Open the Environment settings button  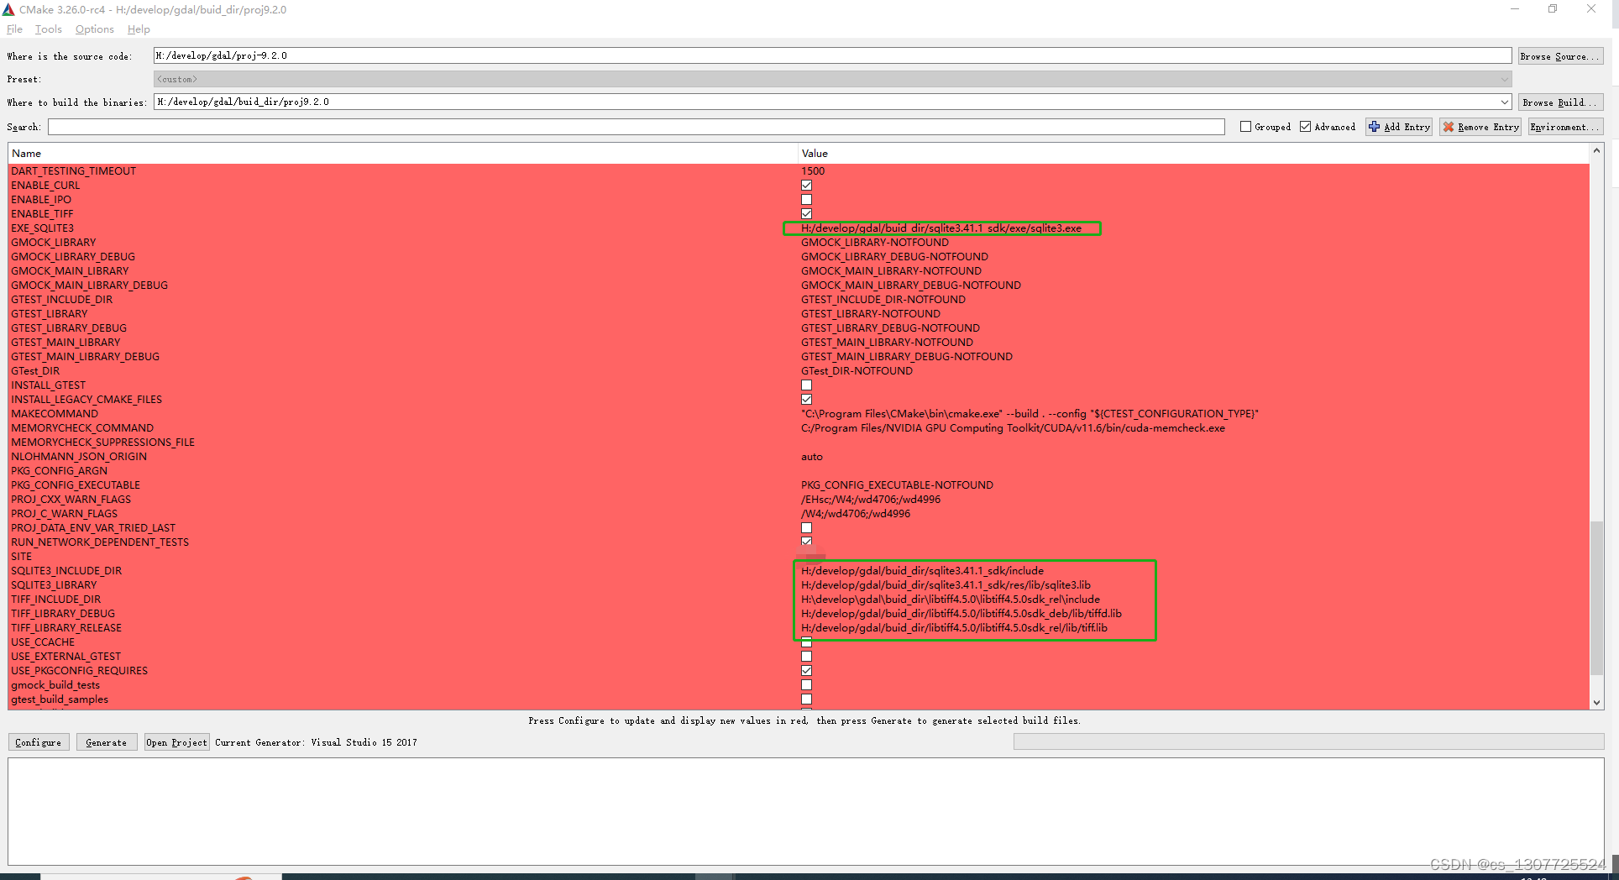pos(1565,127)
